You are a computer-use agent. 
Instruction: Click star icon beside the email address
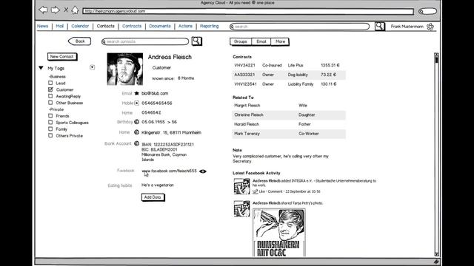tap(136, 94)
